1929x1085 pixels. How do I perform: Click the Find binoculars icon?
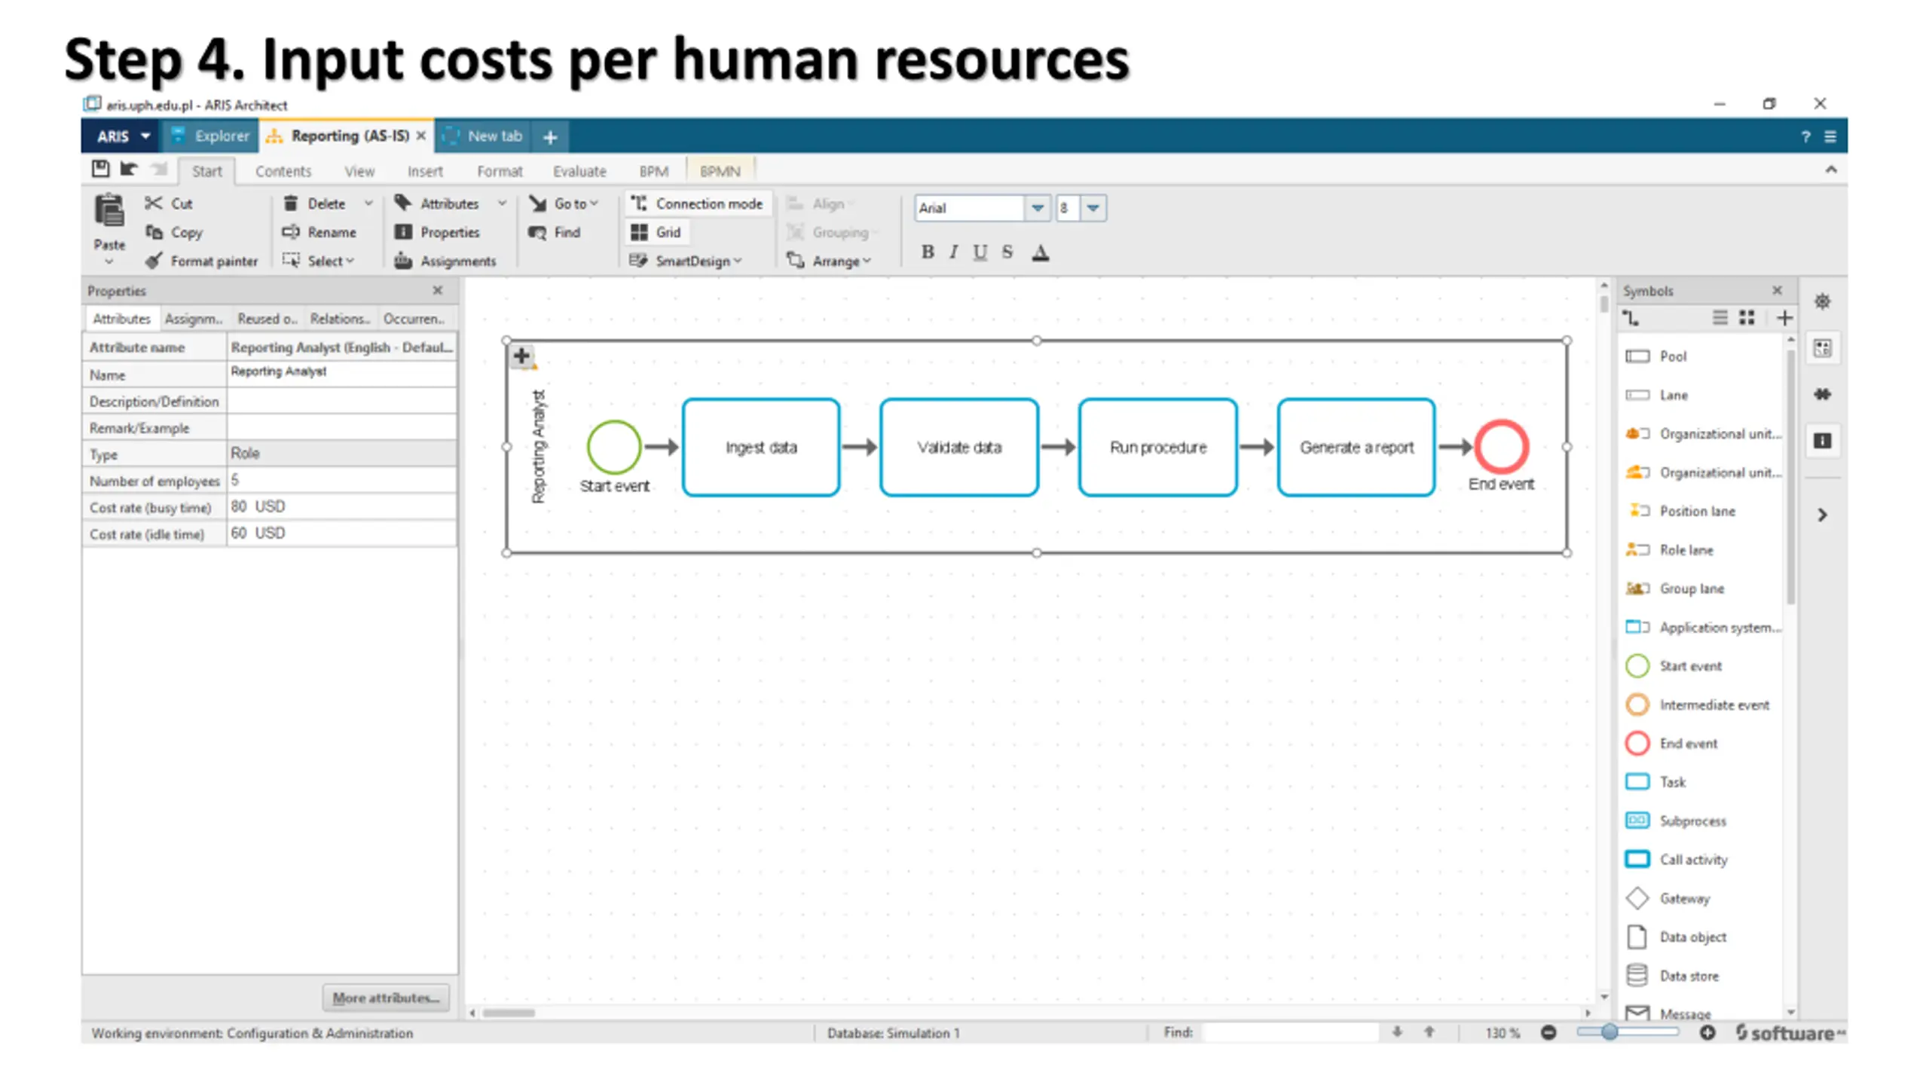point(537,233)
